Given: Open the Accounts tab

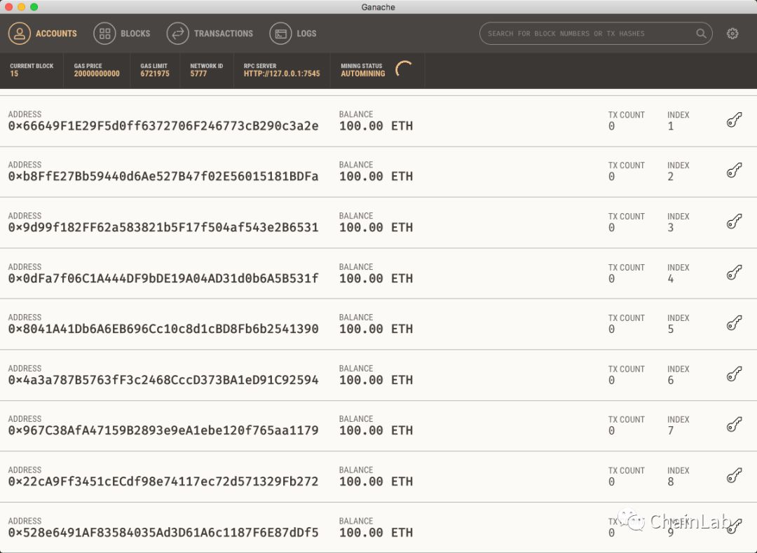Looking at the screenshot, I should 43,34.
